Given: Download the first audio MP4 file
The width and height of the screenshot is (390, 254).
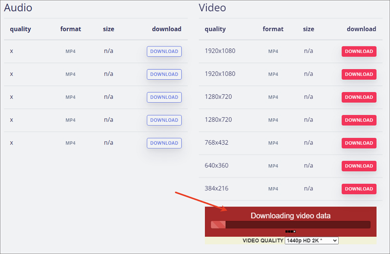Looking at the screenshot, I should [x=164, y=51].
